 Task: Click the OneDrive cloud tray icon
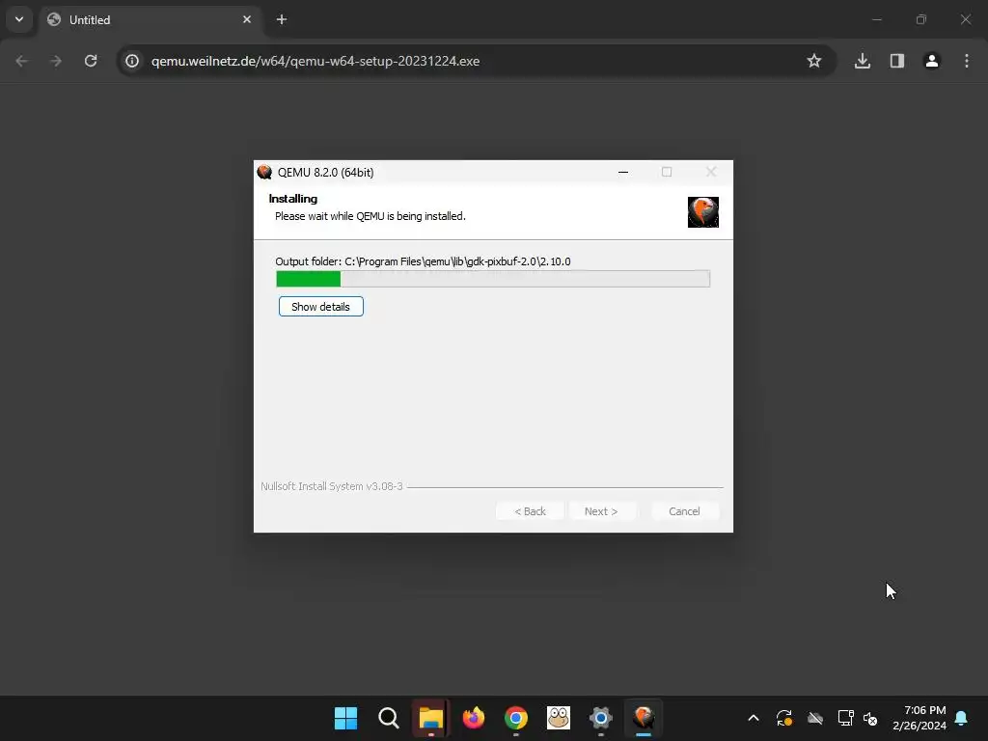815,718
